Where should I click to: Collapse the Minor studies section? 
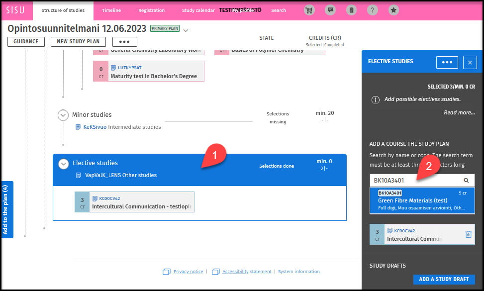[63, 115]
